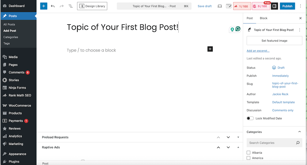307x165 pixels.
Task: Click Save draft
Action: [x=204, y=6]
